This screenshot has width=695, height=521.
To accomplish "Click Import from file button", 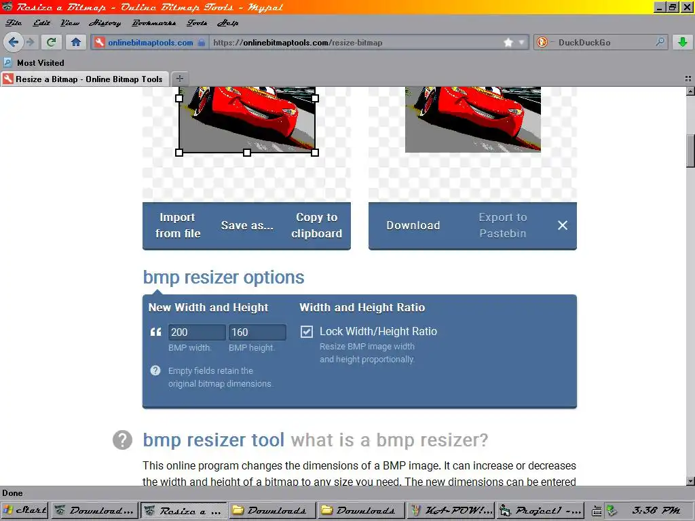I will [178, 225].
